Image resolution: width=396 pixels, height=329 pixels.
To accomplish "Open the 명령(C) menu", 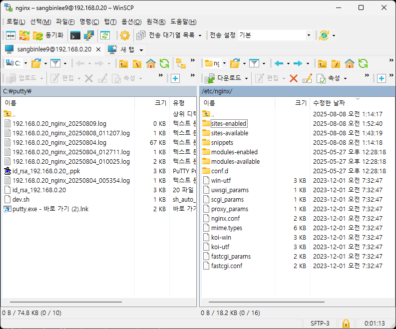I will 89,22.
